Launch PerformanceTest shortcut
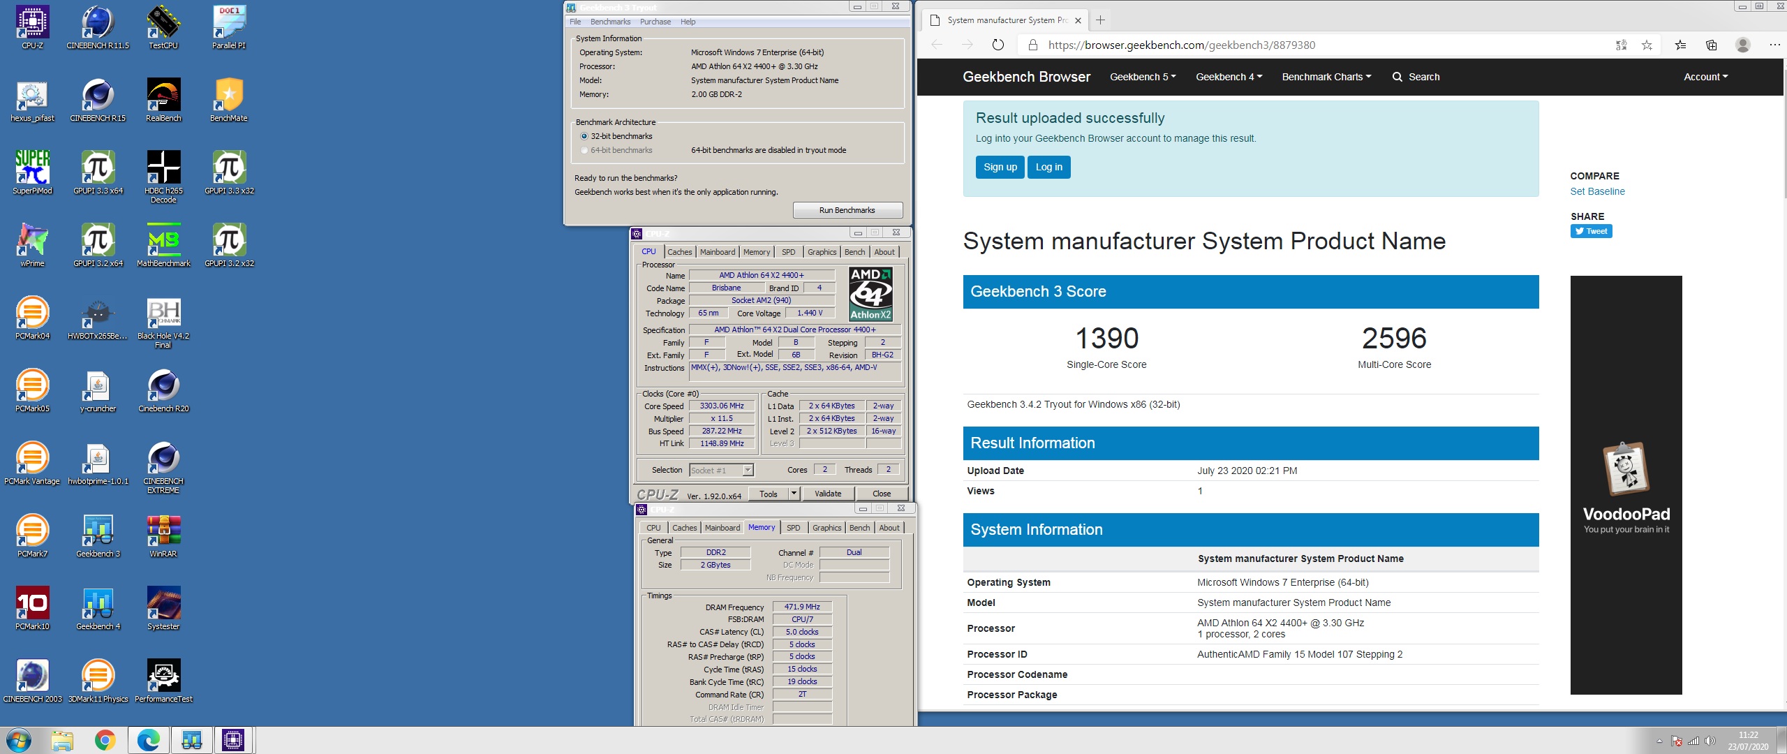This screenshot has width=1787, height=754. [163, 681]
